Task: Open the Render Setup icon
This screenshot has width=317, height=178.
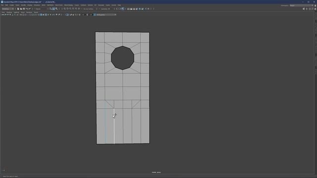Action: click(143, 9)
